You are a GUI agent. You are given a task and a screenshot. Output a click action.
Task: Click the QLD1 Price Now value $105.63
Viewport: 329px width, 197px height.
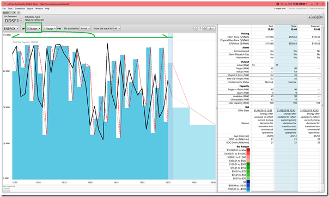click(293, 37)
